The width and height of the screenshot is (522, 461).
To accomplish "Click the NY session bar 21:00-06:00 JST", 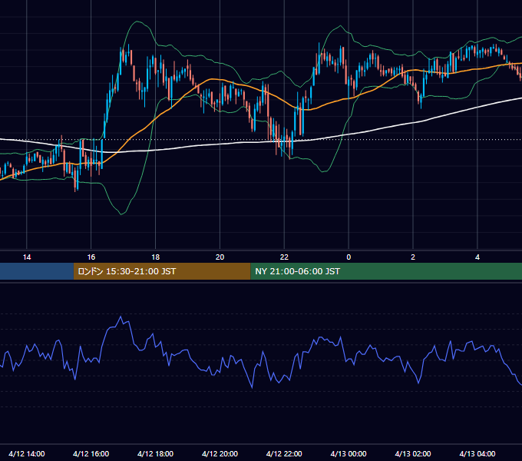I will point(386,271).
